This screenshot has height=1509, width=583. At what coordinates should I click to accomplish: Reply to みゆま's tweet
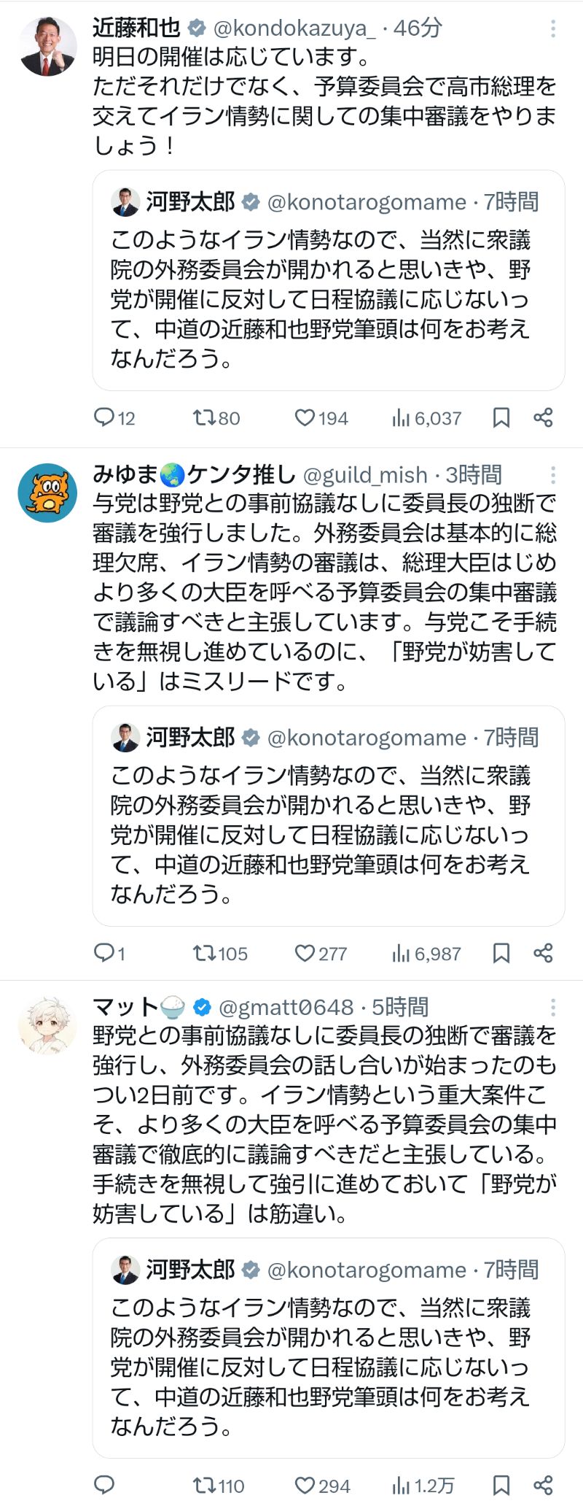point(105,953)
